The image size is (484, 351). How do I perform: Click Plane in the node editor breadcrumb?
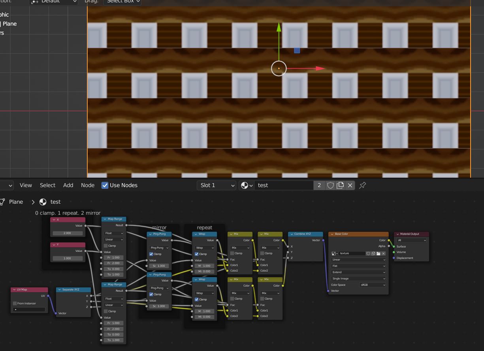[x=16, y=202]
